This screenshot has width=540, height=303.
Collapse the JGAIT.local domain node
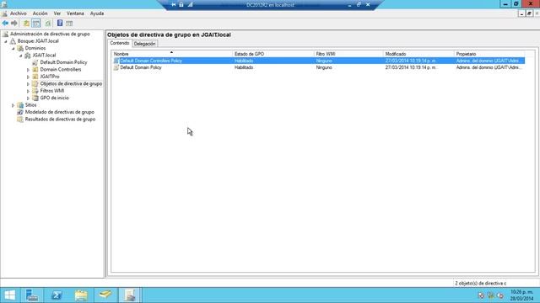click(20, 56)
